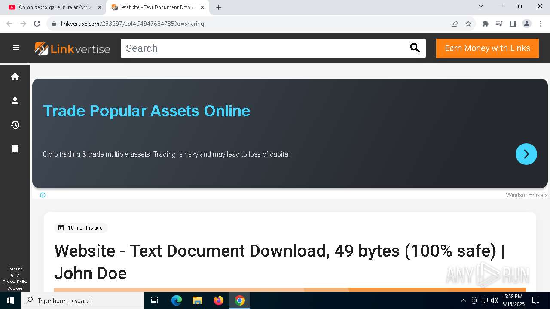Click the ad info icon
550x309 pixels.
click(43, 195)
